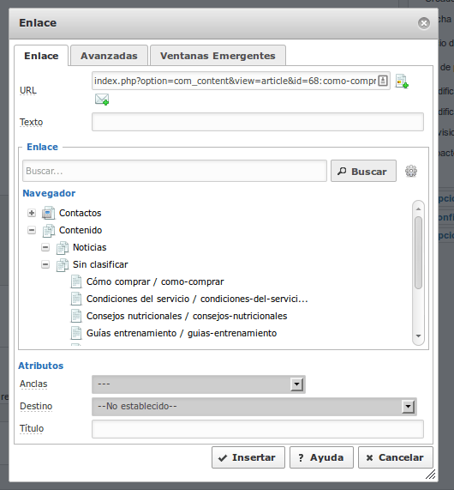
Task: Click the Insertar button
Action: tap(248, 457)
